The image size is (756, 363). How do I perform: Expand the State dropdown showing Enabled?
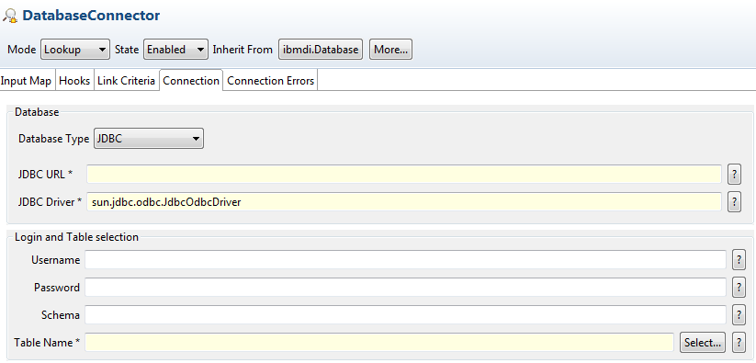click(176, 50)
